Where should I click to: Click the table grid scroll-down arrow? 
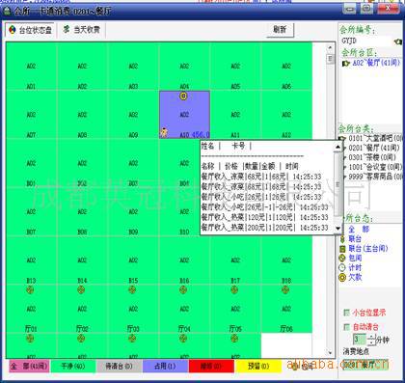330,353
